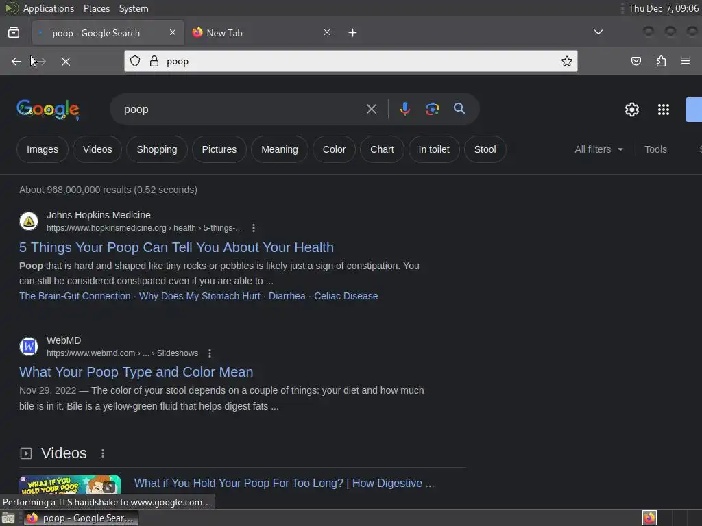Open the System menu
Screen dimensions: 702x526
pyautogui.click(x=134, y=8)
